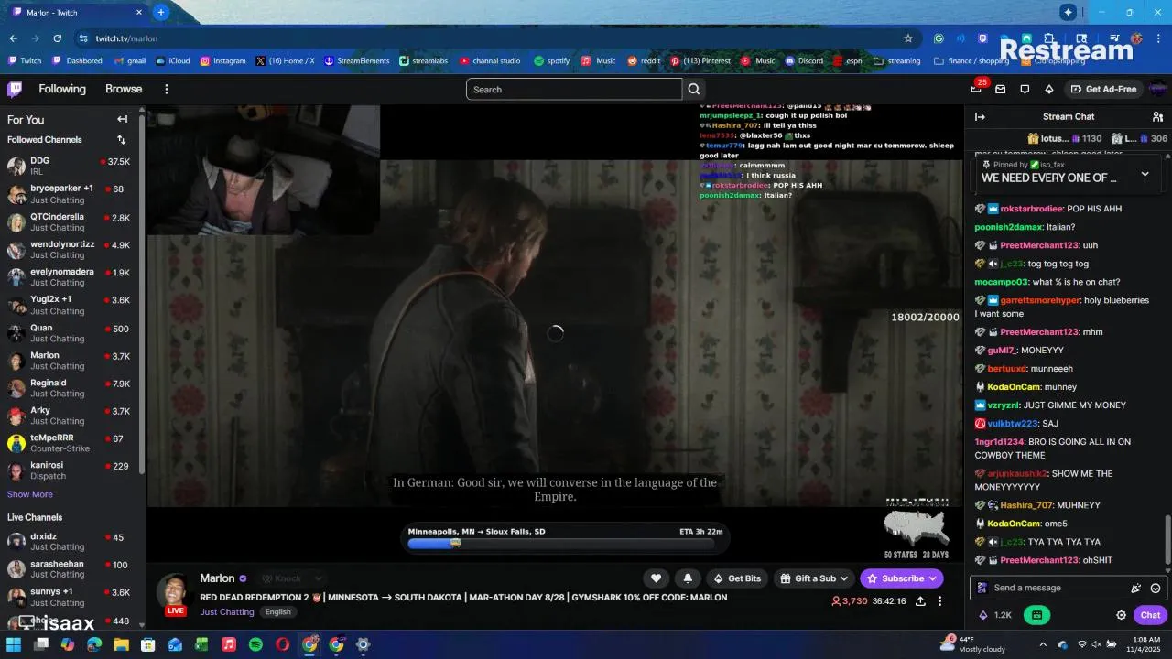Click Show More under followed channels
This screenshot has height=659, width=1172.
tap(30, 494)
